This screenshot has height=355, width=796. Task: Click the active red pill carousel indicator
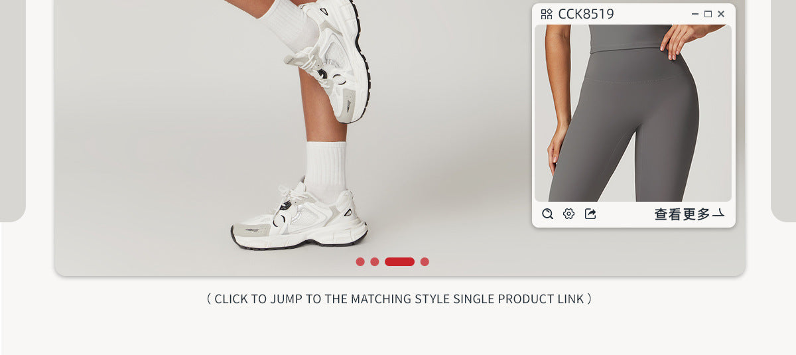[x=399, y=261]
